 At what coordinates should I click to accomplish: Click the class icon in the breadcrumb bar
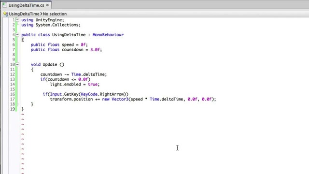pos(5,14)
